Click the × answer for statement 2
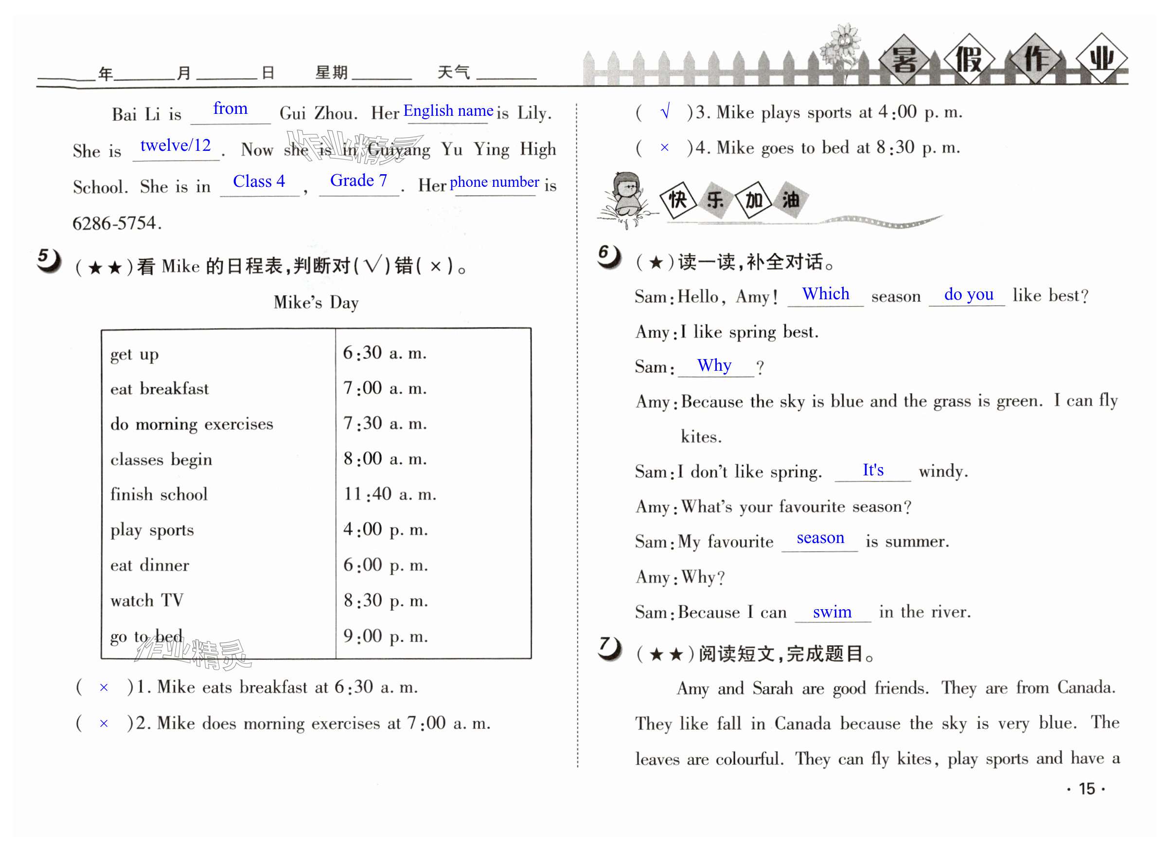This screenshot has height=851, width=1170. [x=104, y=724]
